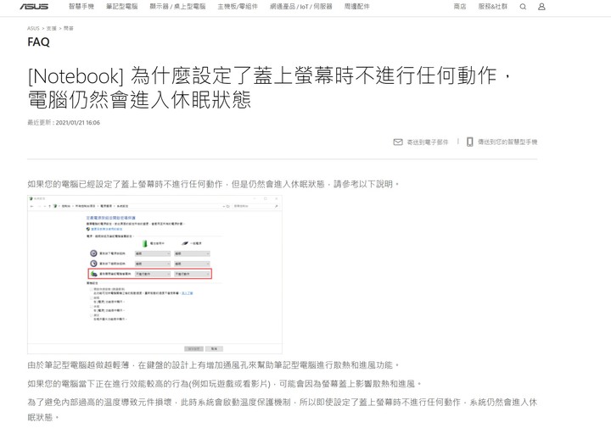The height and width of the screenshot is (428, 611).
Task: Open the 筆記型電腦 menu
Action: click(122, 7)
